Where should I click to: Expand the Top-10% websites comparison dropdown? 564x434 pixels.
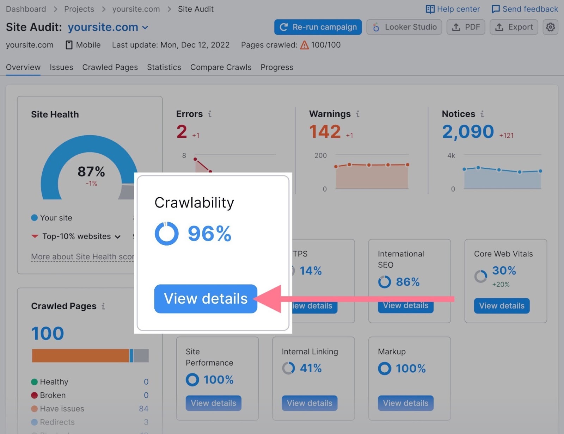click(118, 237)
